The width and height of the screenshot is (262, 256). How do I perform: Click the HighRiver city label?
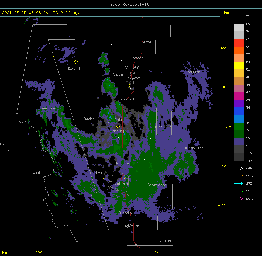(x=131, y=226)
